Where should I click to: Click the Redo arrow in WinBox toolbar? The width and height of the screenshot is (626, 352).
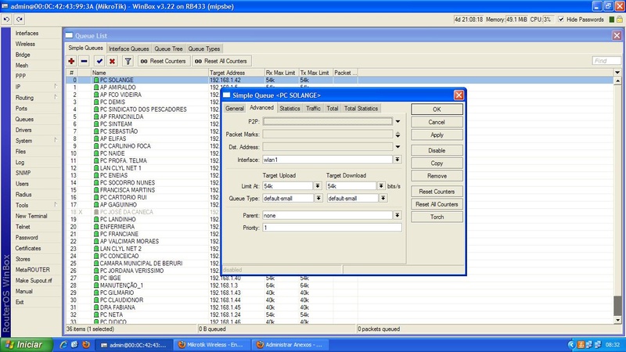[x=20, y=19]
